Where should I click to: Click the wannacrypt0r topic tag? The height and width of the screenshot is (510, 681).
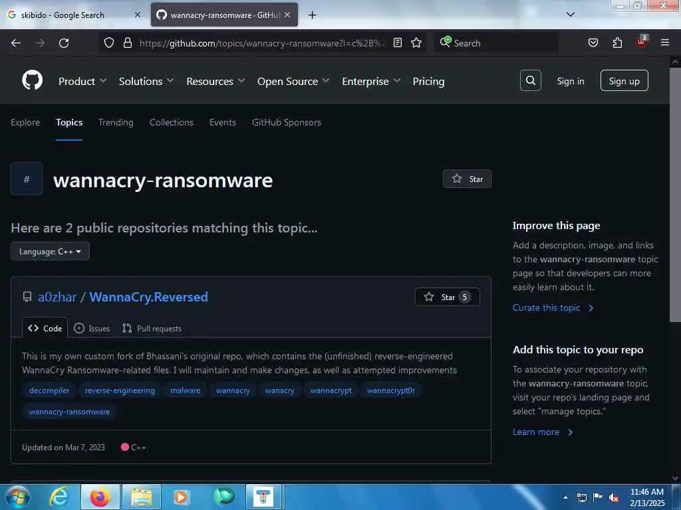pos(391,390)
